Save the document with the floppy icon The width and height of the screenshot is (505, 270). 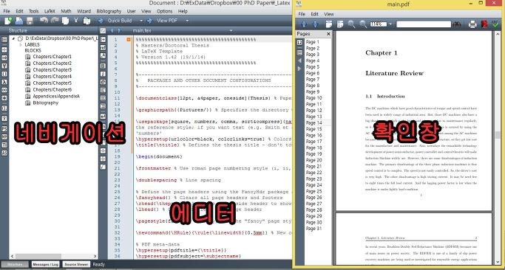[30, 21]
